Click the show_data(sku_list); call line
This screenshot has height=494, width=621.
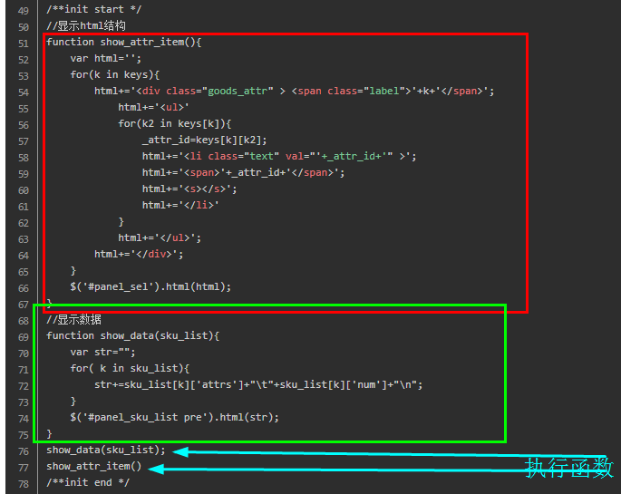click(106, 450)
